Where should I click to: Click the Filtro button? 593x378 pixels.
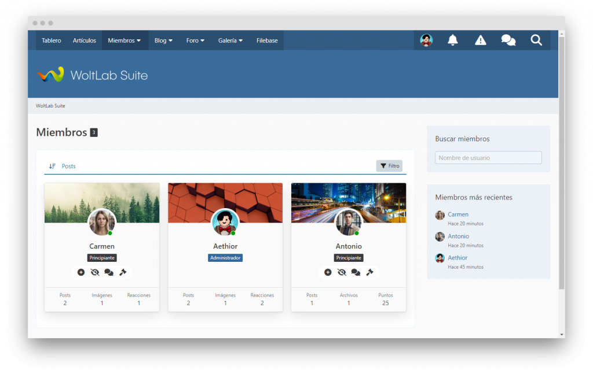point(389,166)
